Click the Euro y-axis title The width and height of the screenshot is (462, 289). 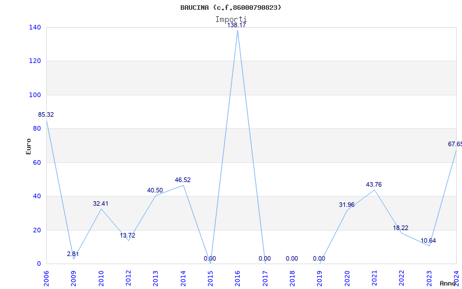click(x=28, y=146)
